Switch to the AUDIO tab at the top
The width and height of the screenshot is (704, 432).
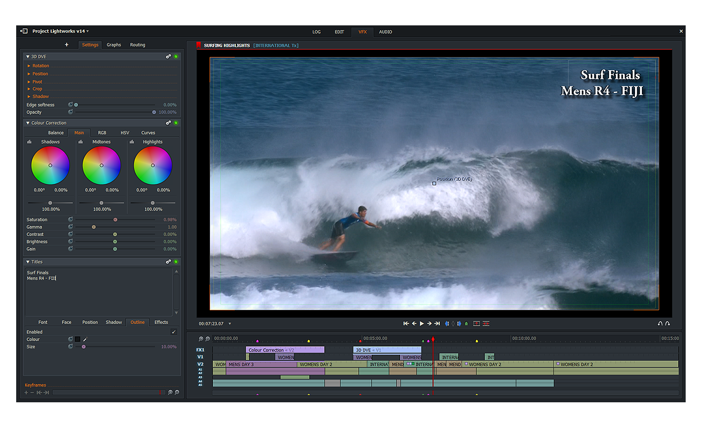tap(385, 32)
